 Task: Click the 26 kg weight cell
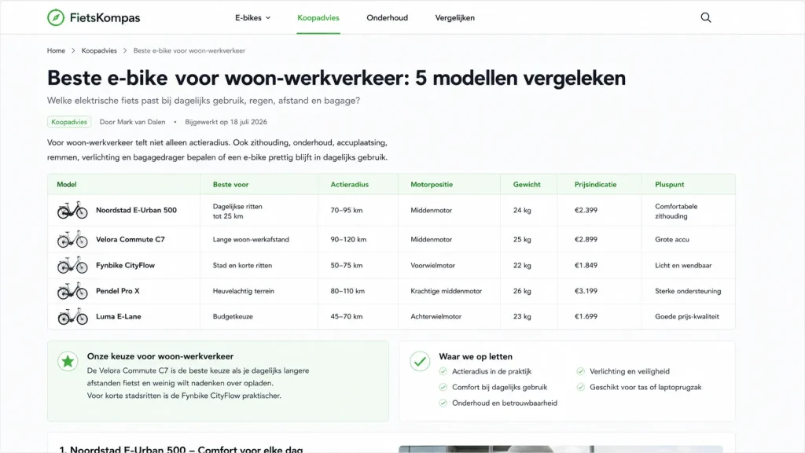click(522, 291)
